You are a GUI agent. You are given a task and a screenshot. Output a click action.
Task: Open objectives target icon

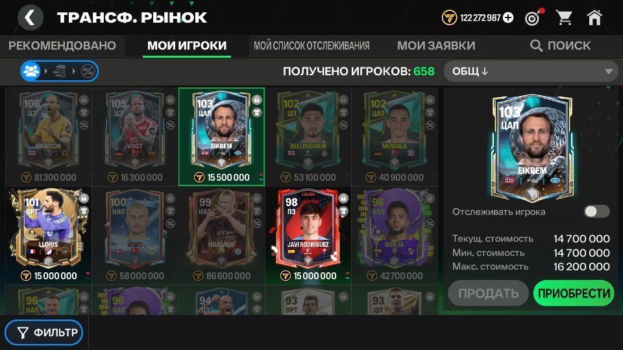(533, 18)
